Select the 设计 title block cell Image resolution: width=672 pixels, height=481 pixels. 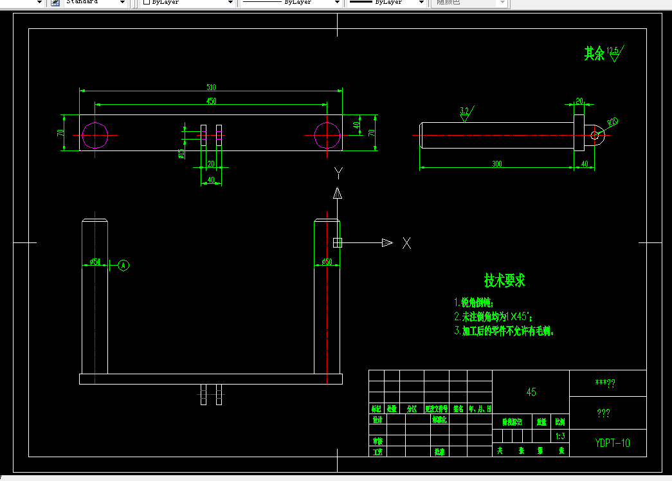377,419
